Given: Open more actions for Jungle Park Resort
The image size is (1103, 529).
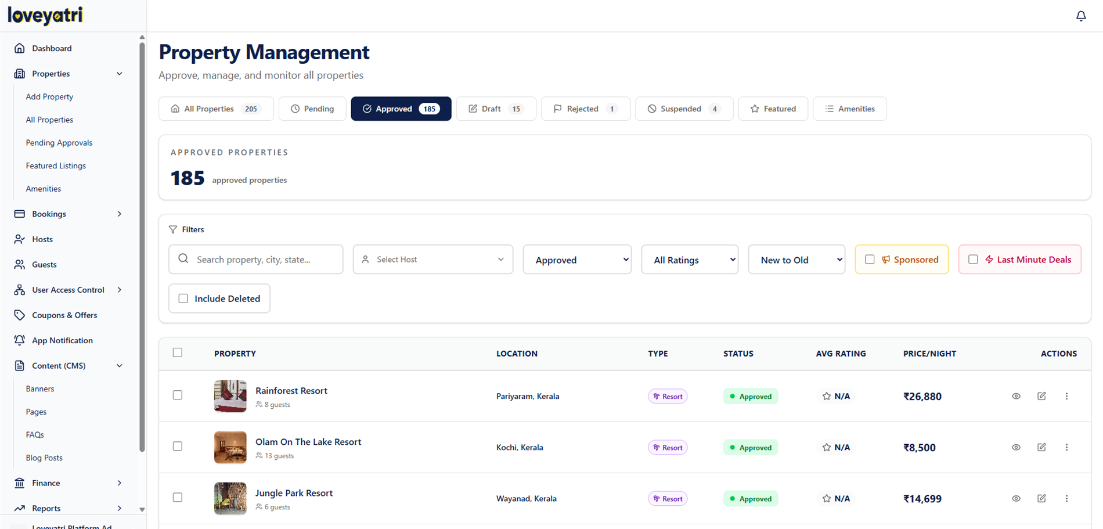Looking at the screenshot, I should pyautogui.click(x=1066, y=498).
